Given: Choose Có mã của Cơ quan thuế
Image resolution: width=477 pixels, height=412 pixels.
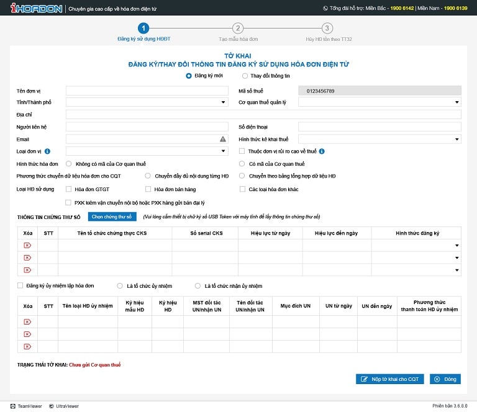Looking at the screenshot, I should (x=242, y=164).
